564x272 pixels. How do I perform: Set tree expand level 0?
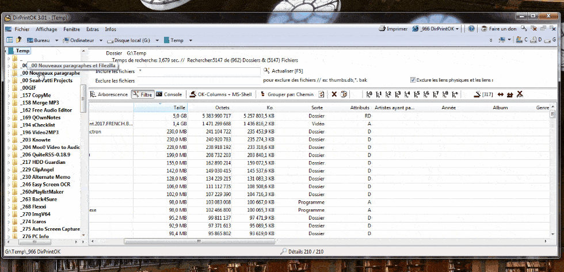[x=369, y=94]
